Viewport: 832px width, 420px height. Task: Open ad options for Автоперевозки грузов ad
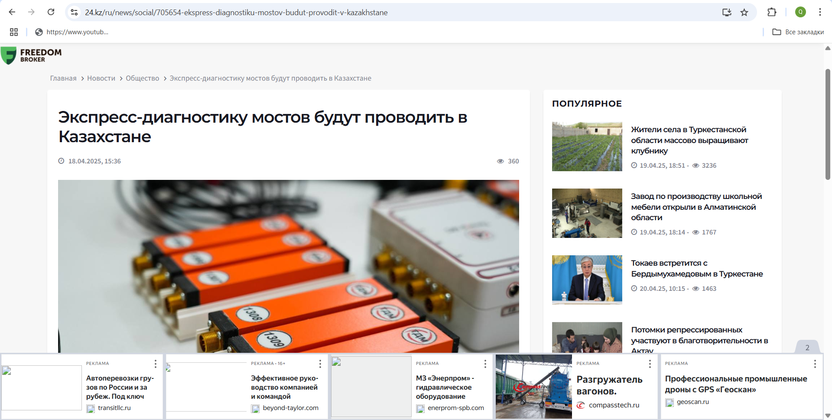coord(155,364)
